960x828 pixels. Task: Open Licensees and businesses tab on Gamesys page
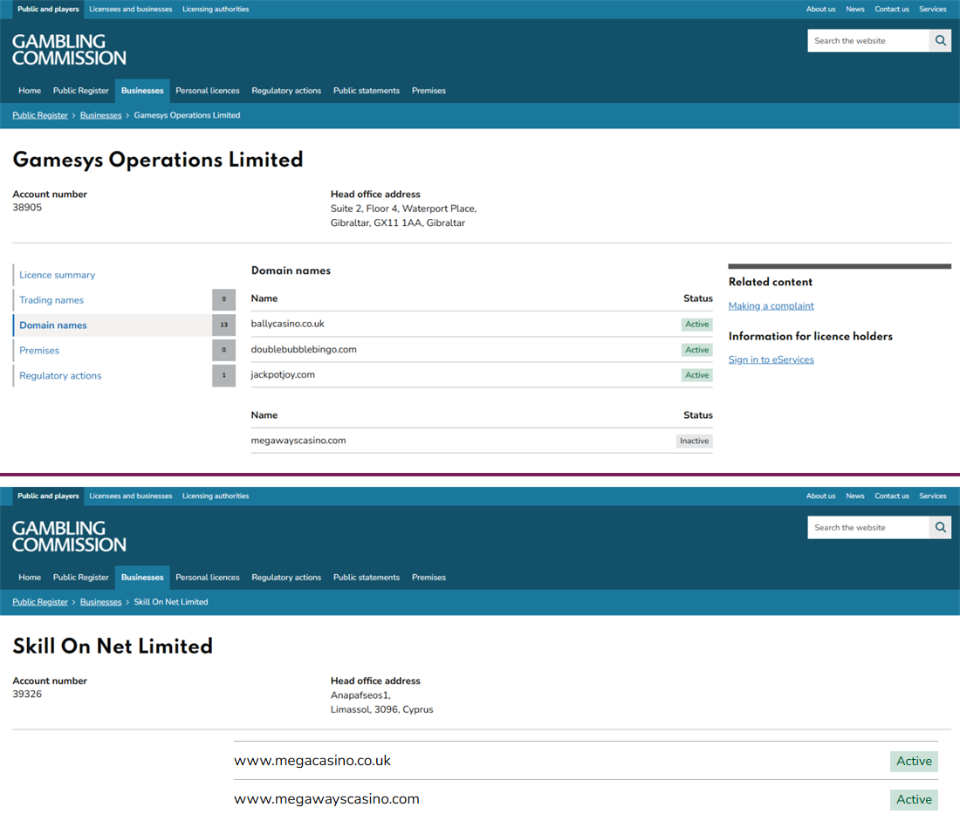[130, 10]
